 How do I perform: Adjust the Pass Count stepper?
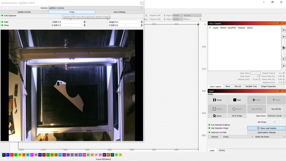coord(259,76)
